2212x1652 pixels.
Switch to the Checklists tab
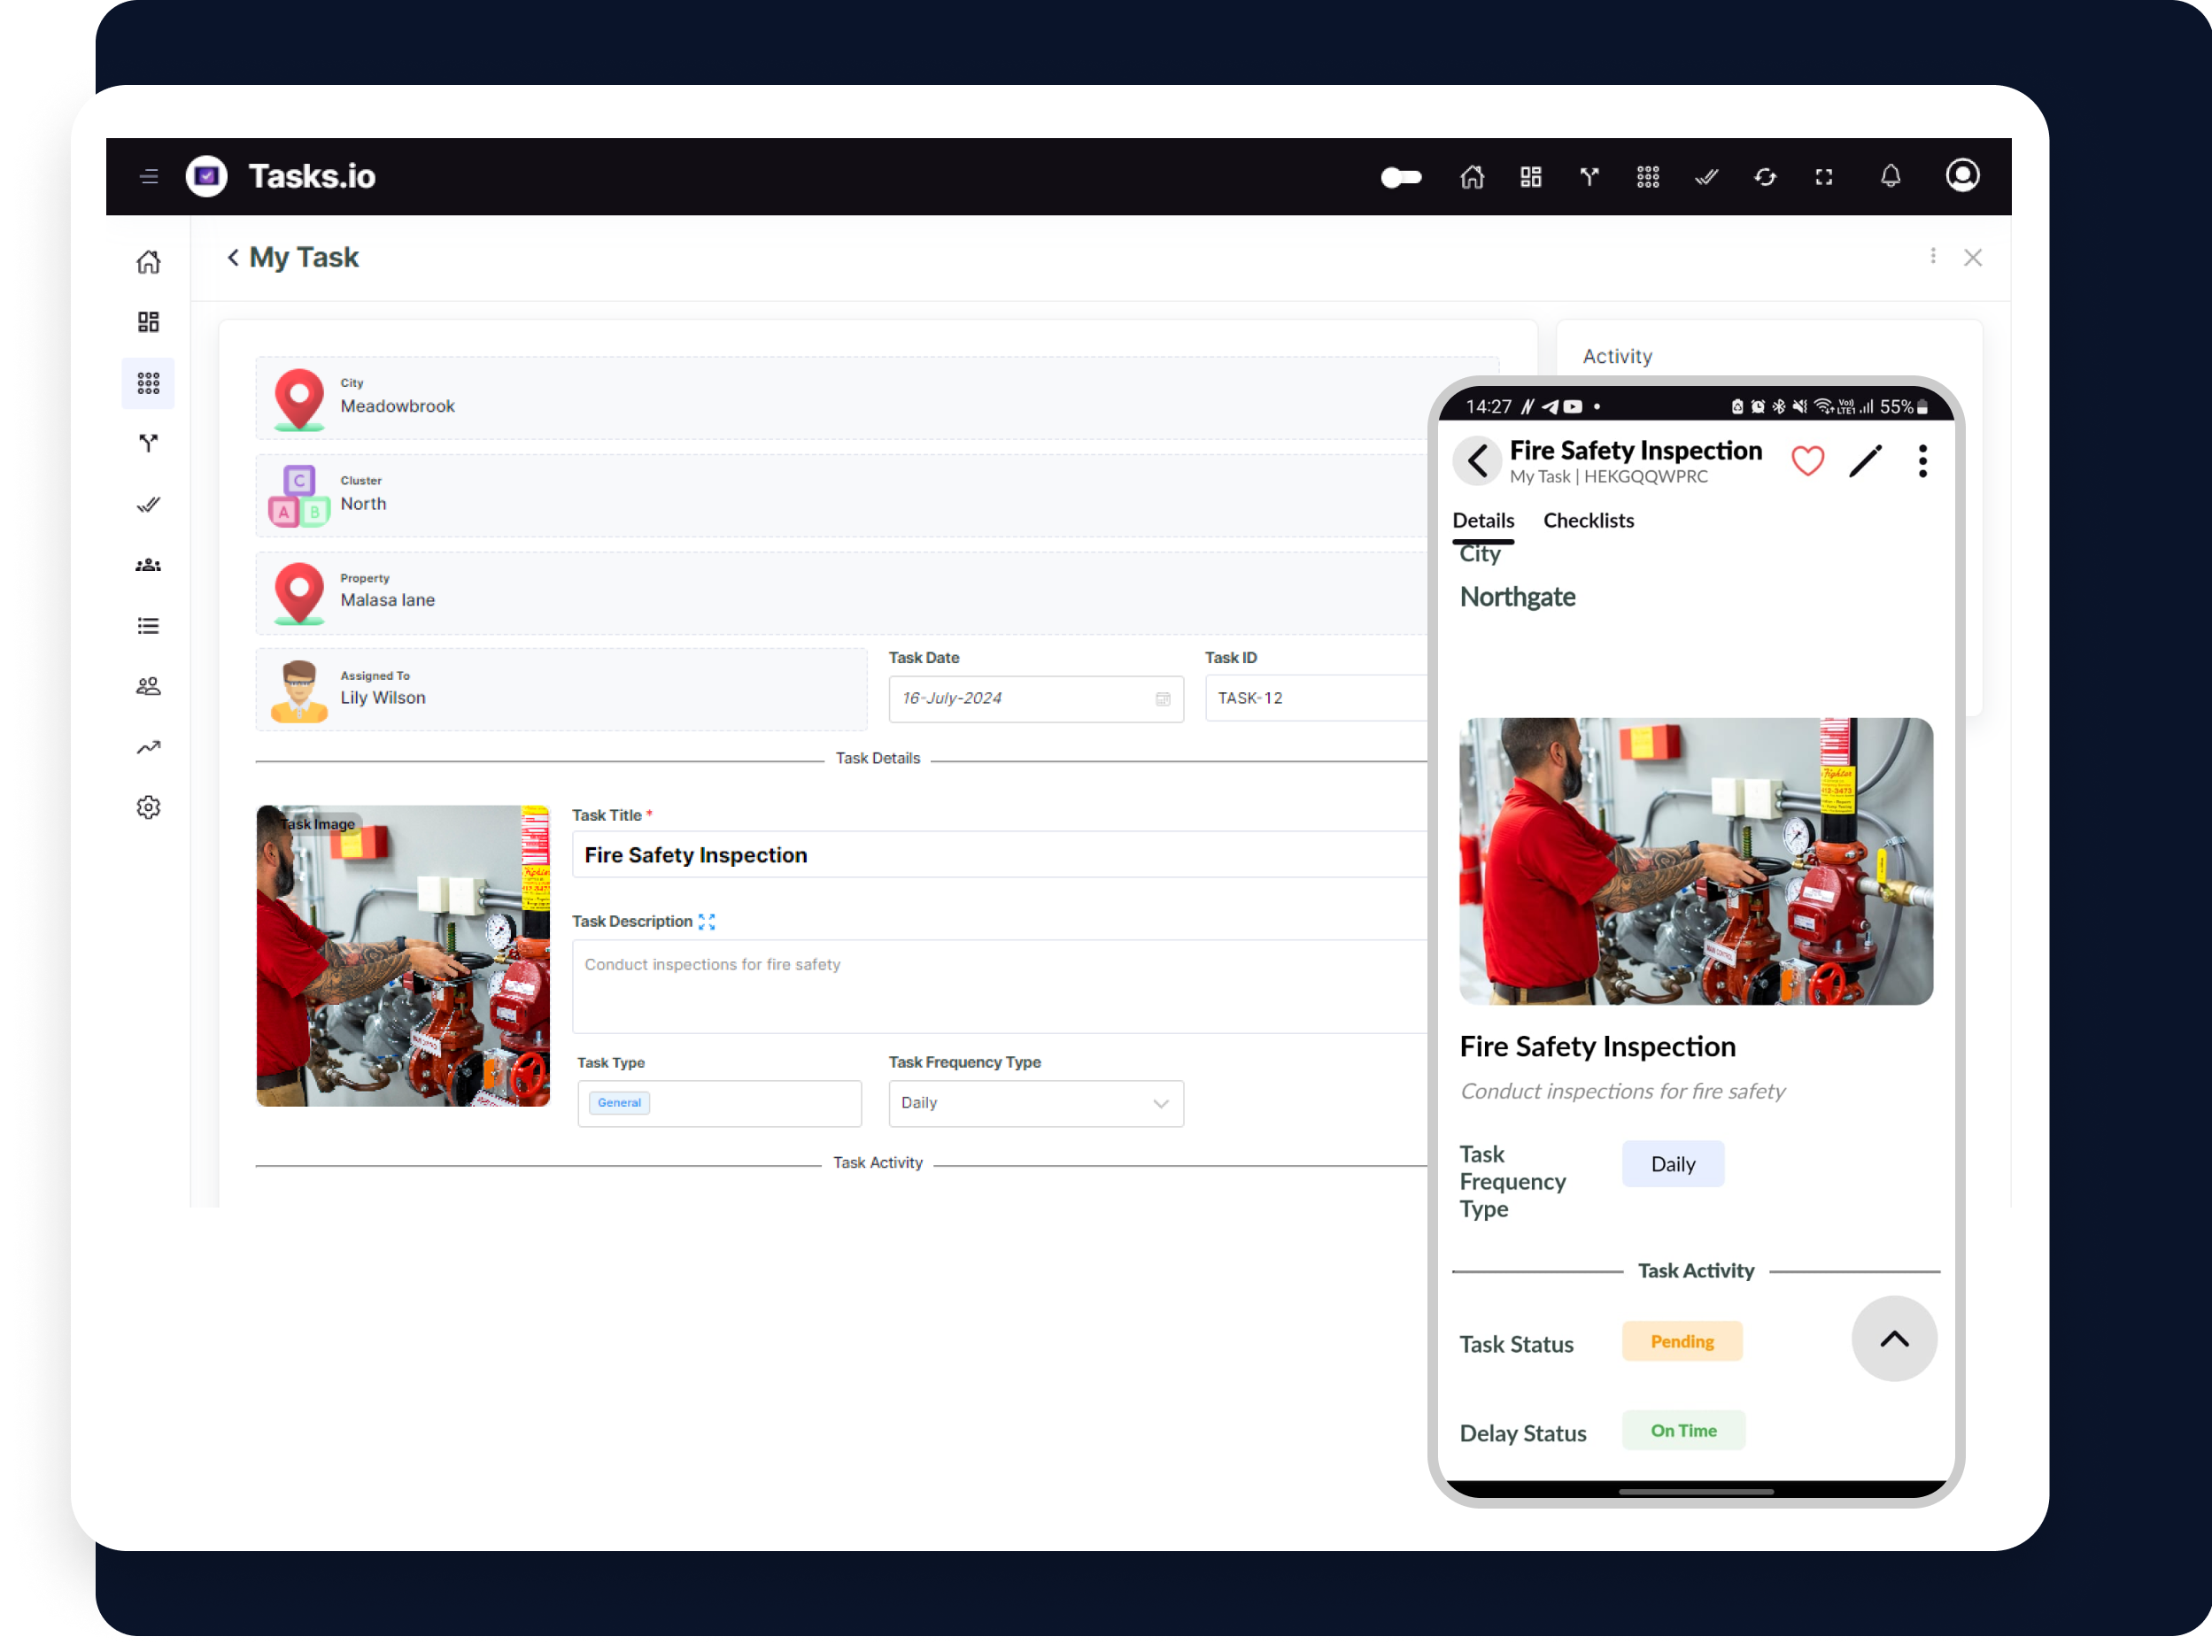[1588, 520]
